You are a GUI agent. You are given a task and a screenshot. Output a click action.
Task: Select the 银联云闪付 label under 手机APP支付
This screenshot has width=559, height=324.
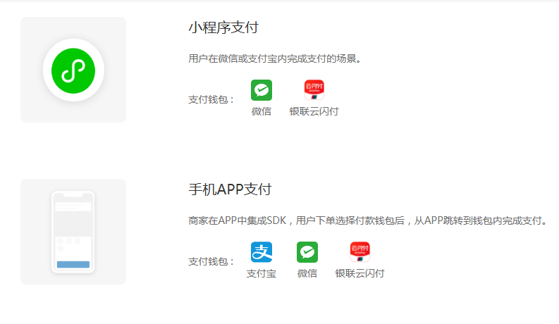pyautogui.click(x=360, y=273)
